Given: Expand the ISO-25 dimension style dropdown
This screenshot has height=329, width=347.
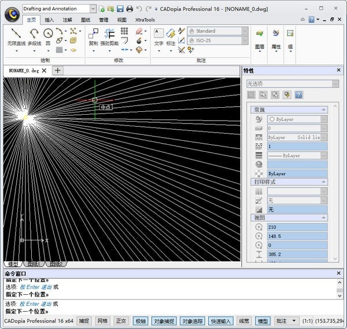Looking at the screenshot, I should [x=245, y=40].
